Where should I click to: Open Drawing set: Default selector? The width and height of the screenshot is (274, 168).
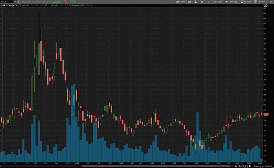coord(262,166)
